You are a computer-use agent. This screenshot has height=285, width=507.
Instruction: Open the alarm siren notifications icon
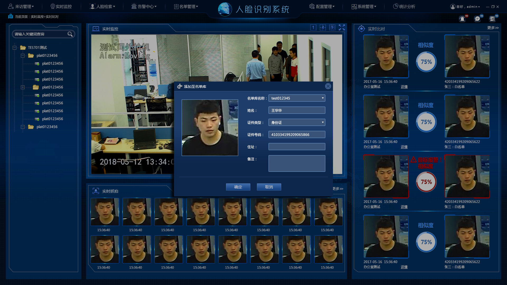point(462,19)
